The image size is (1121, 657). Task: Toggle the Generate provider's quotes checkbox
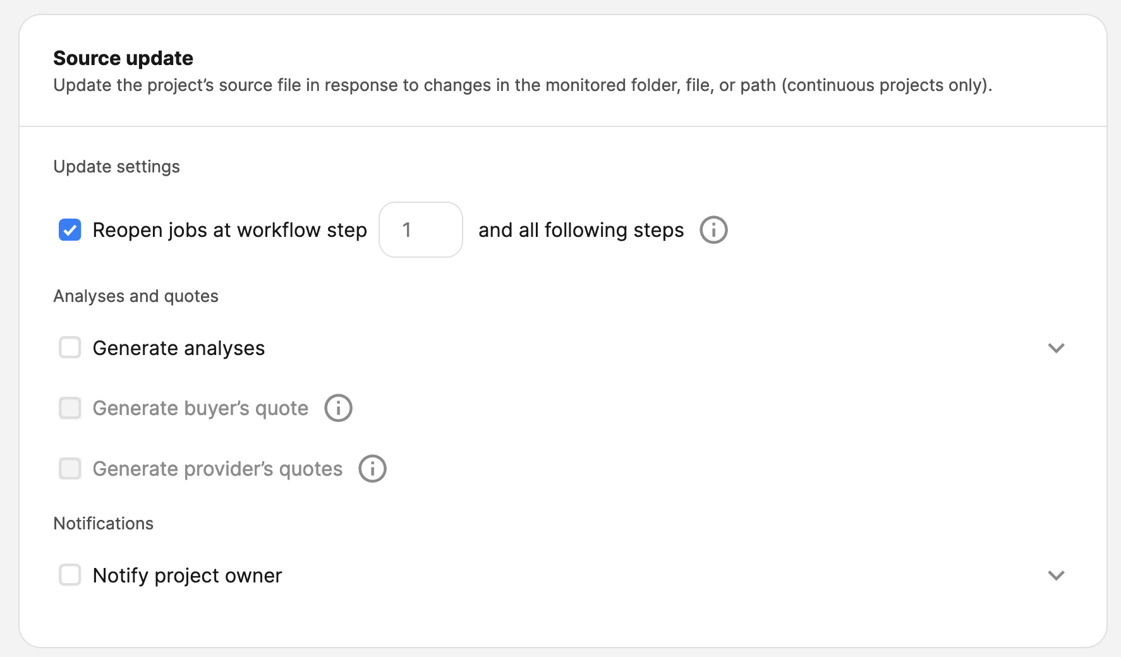tap(70, 469)
